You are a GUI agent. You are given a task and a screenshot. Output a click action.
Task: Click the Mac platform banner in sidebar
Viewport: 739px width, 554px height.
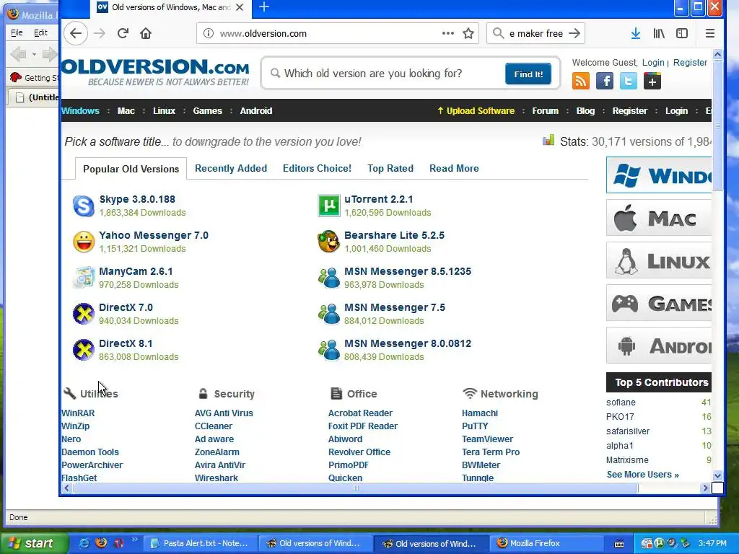(659, 218)
